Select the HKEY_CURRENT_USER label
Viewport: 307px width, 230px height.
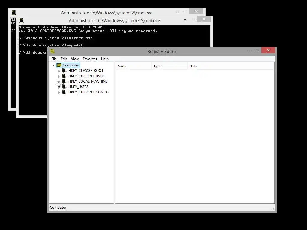click(86, 76)
